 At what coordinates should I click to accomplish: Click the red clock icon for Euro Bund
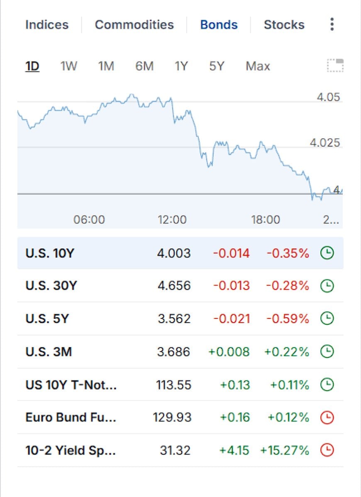click(327, 417)
